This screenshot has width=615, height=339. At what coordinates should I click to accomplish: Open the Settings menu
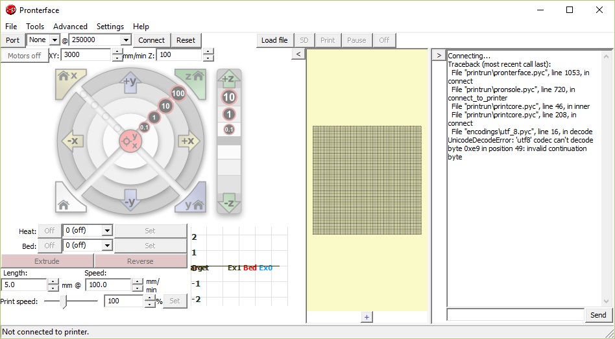(110, 27)
